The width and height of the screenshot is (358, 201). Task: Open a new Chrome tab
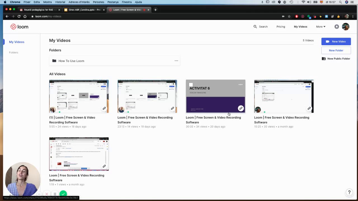click(x=155, y=10)
